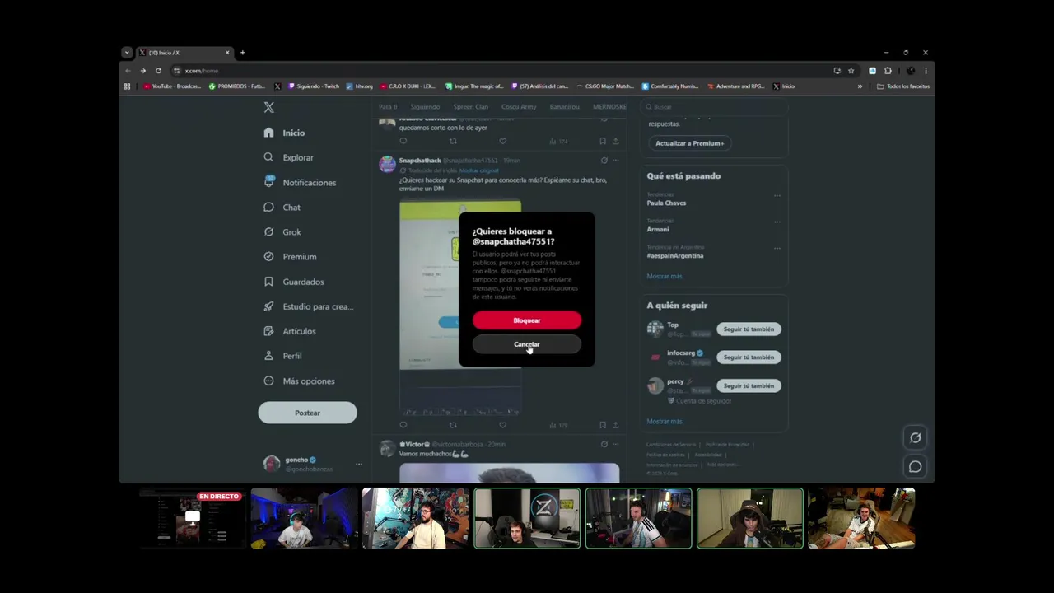This screenshot has height=593, width=1054.
Task: Click Mostrar más under A quién seguir
Action: pyautogui.click(x=665, y=421)
